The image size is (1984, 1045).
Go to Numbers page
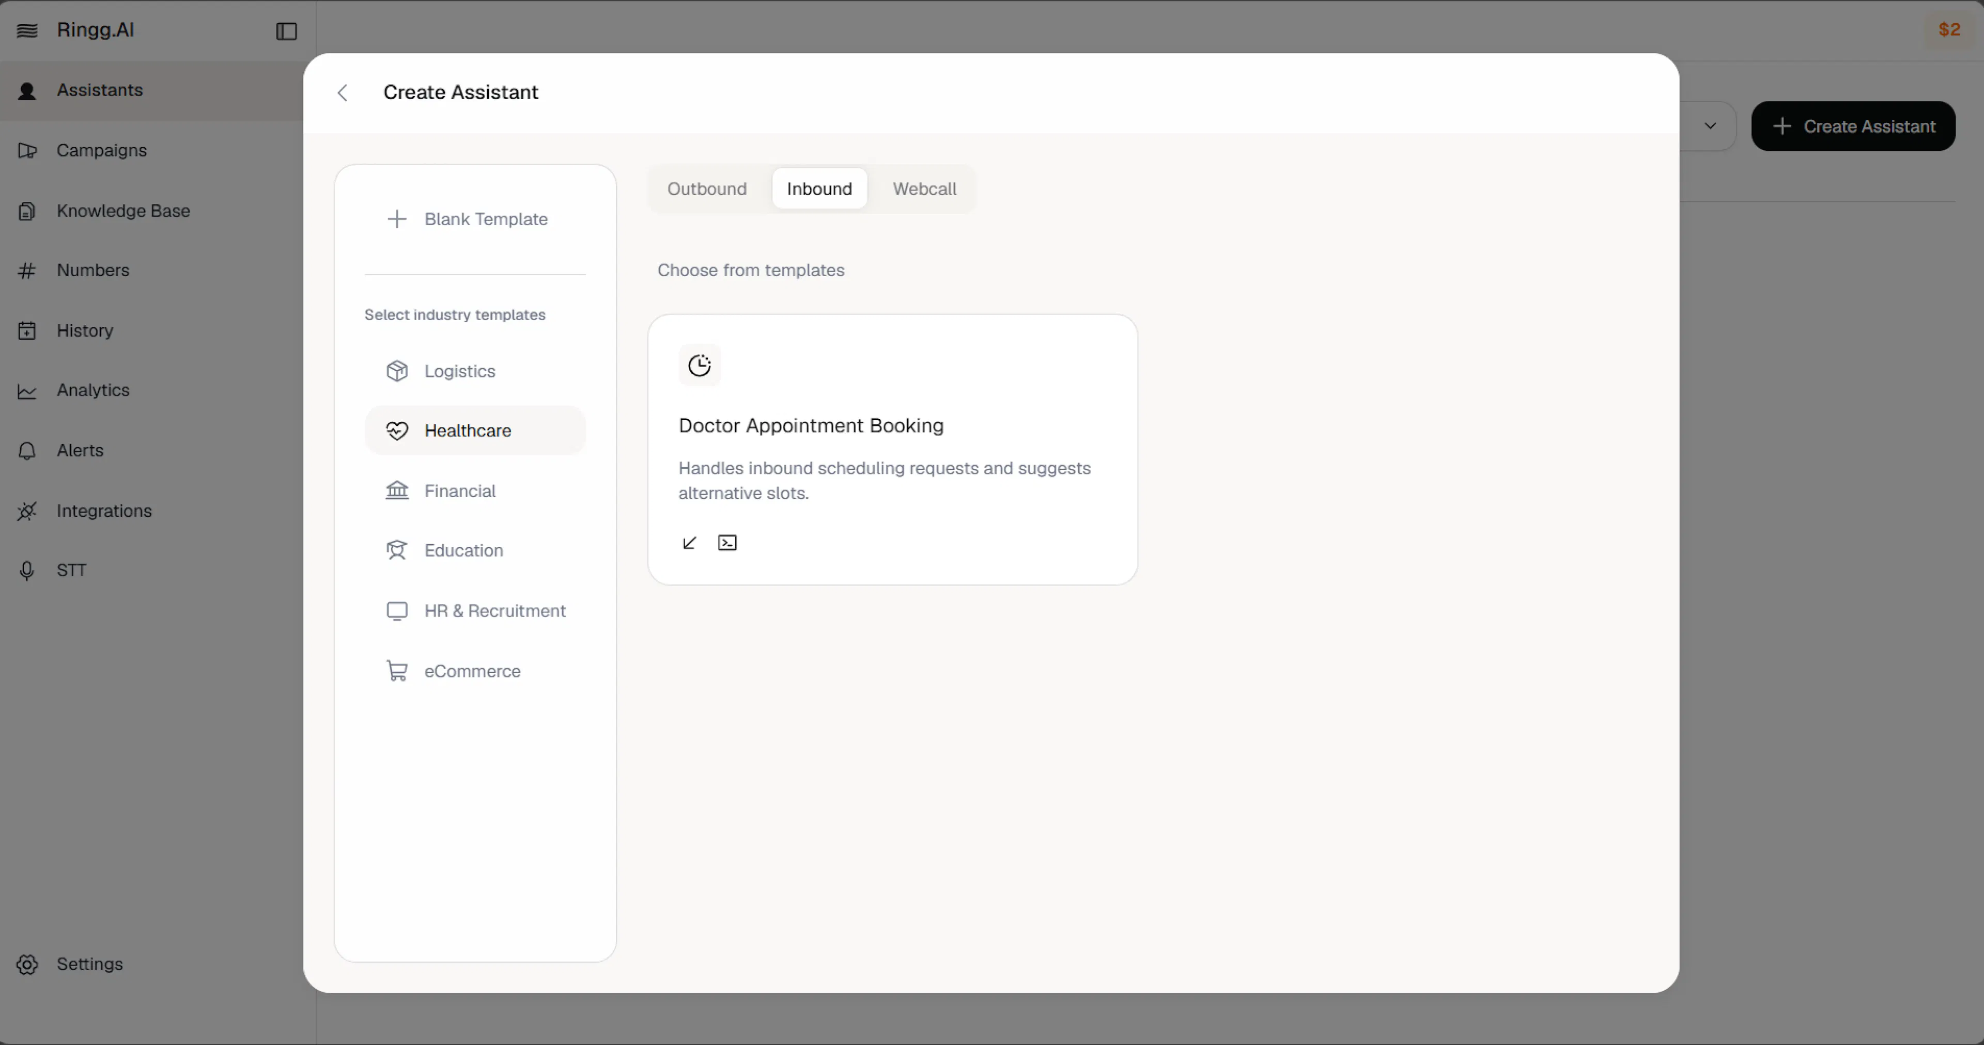[x=152, y=271]
